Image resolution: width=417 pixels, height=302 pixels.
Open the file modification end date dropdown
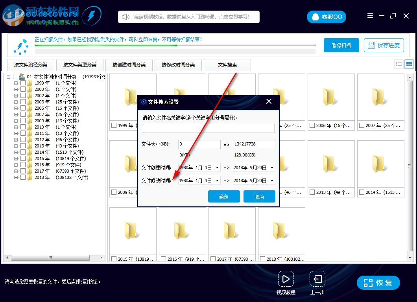pos(272,180)
